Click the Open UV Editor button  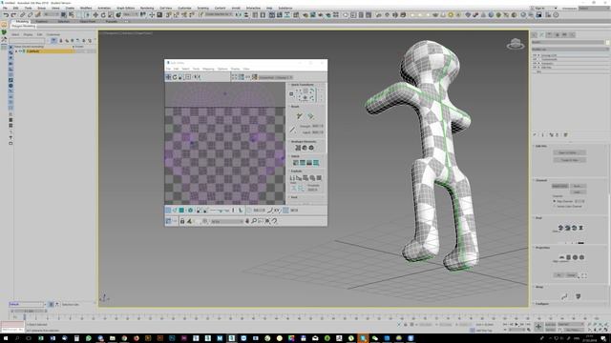coord(569,152)
